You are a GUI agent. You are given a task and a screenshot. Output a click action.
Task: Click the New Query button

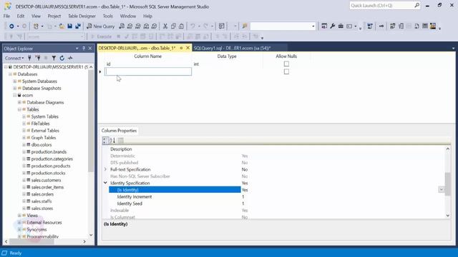click(100, 26)
